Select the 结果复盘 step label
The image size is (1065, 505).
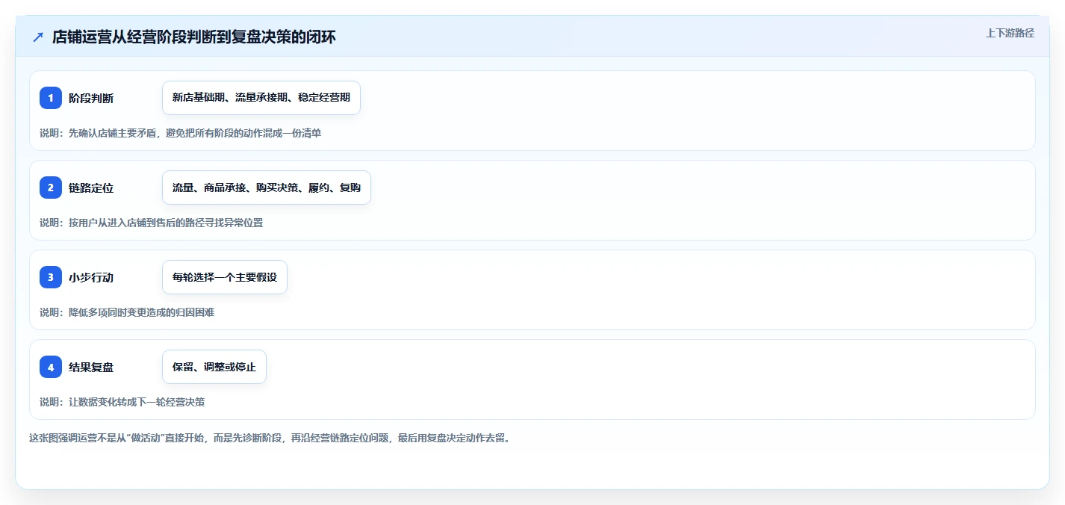pyautogui.click(x=91, y=367)
